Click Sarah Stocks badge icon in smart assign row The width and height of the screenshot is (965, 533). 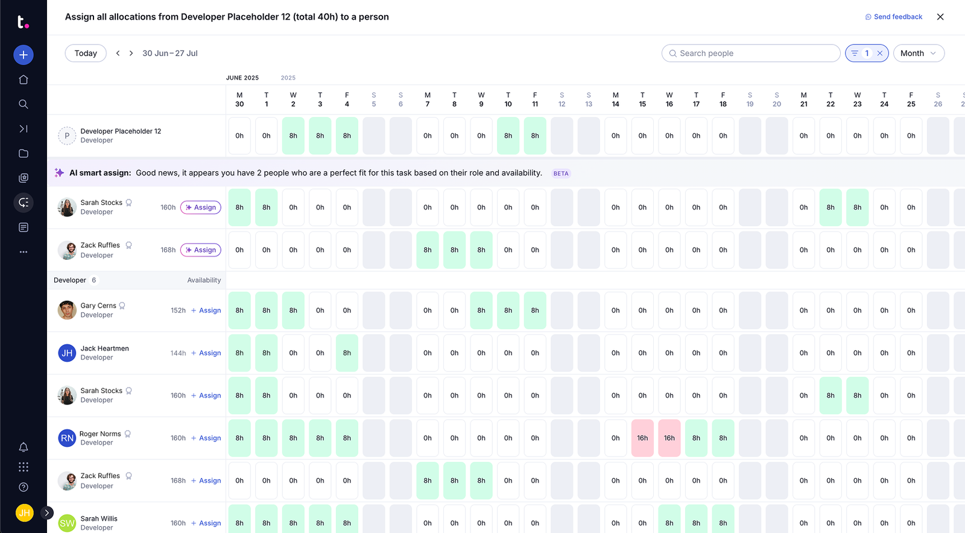coord(129,203)
